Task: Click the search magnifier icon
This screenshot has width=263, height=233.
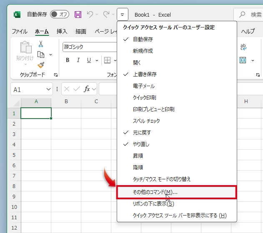Action: [242, 15]
